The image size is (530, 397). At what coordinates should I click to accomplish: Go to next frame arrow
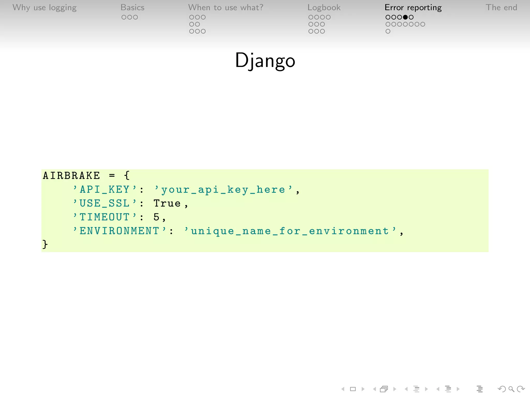(x=395, y=389)
